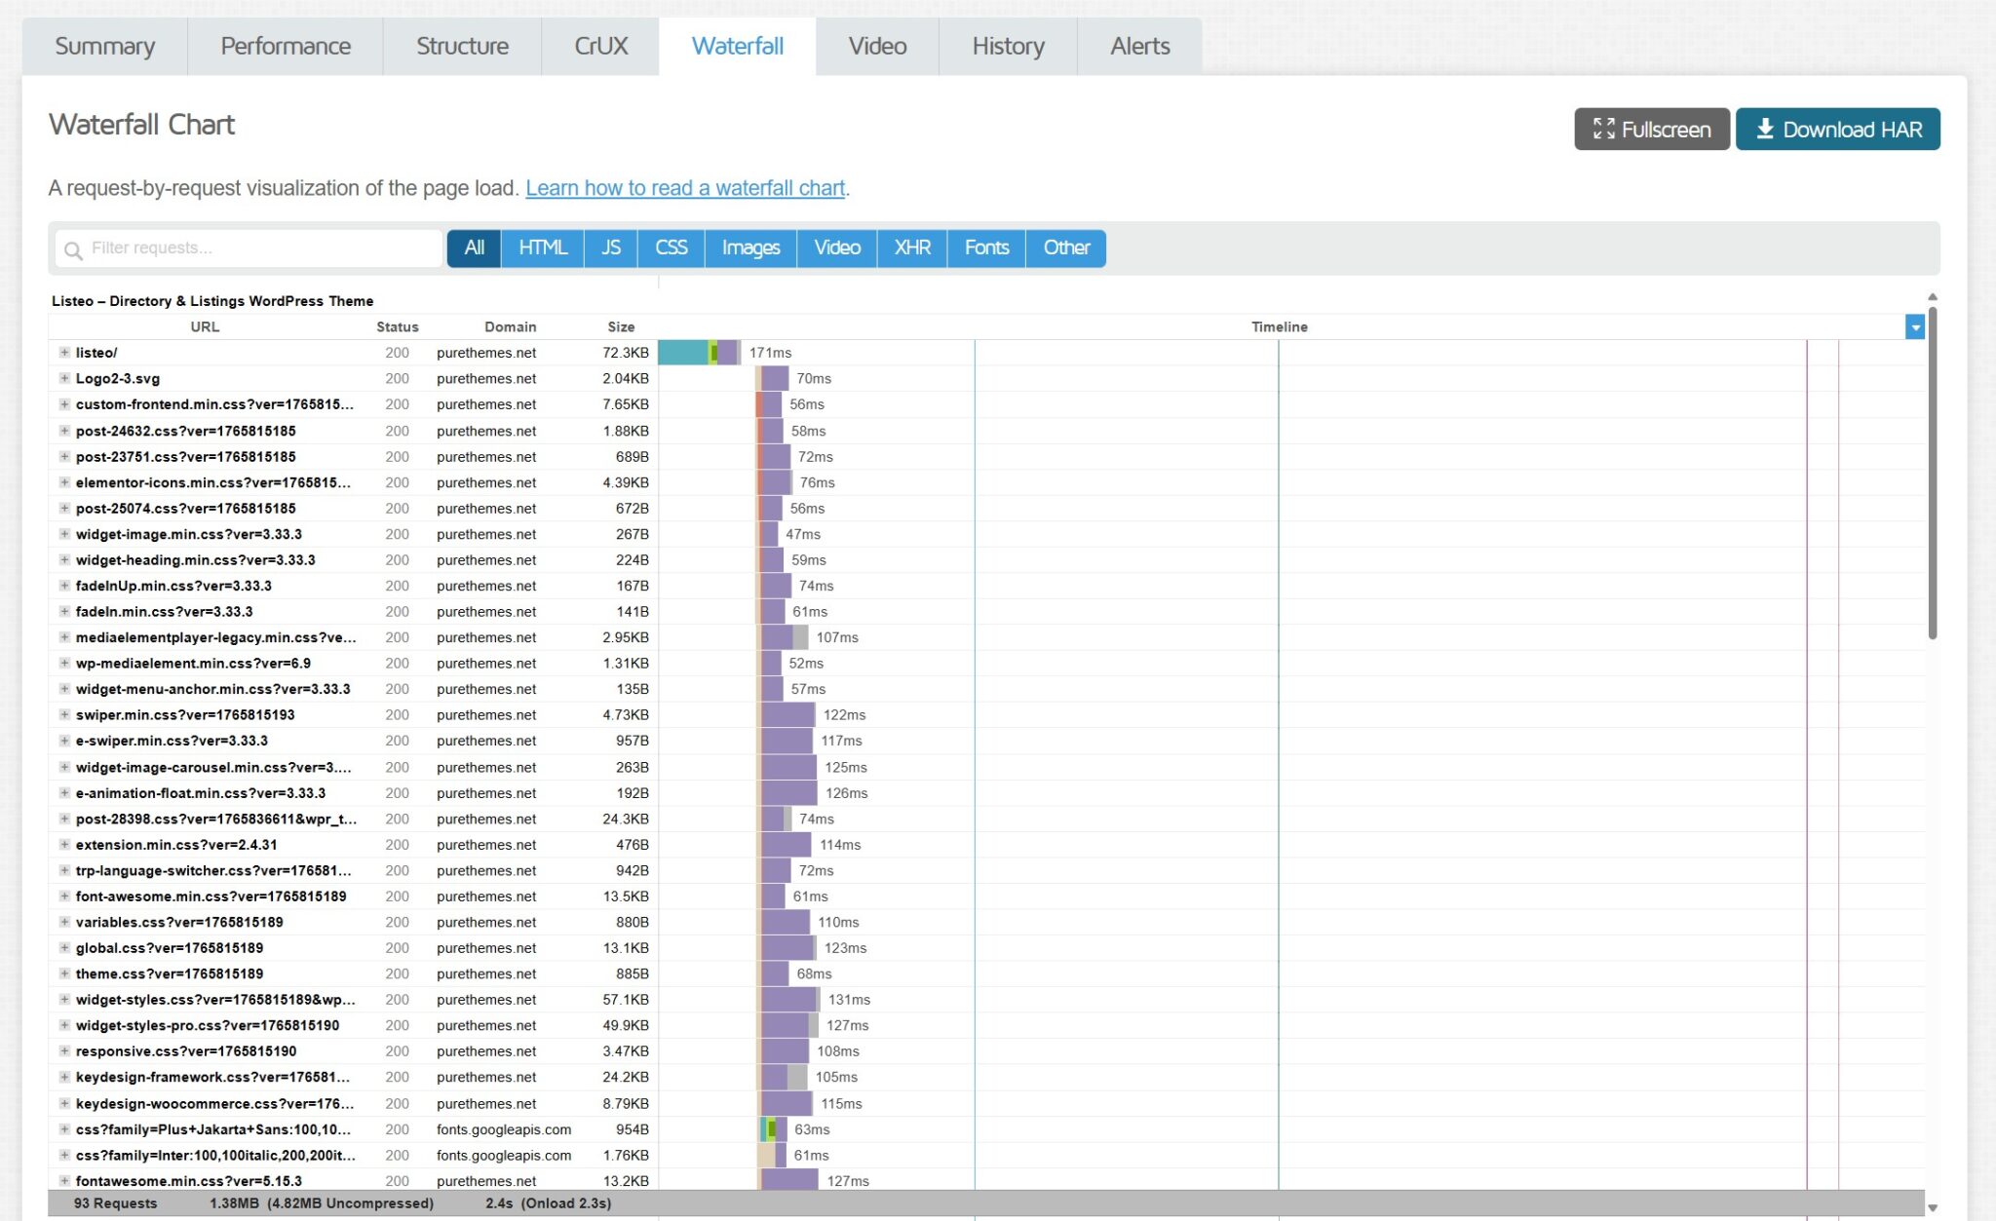Switch to the History tab
Image resolution: width=1996 pixels, height=1221 pixels.
(x=1008, y=46)
